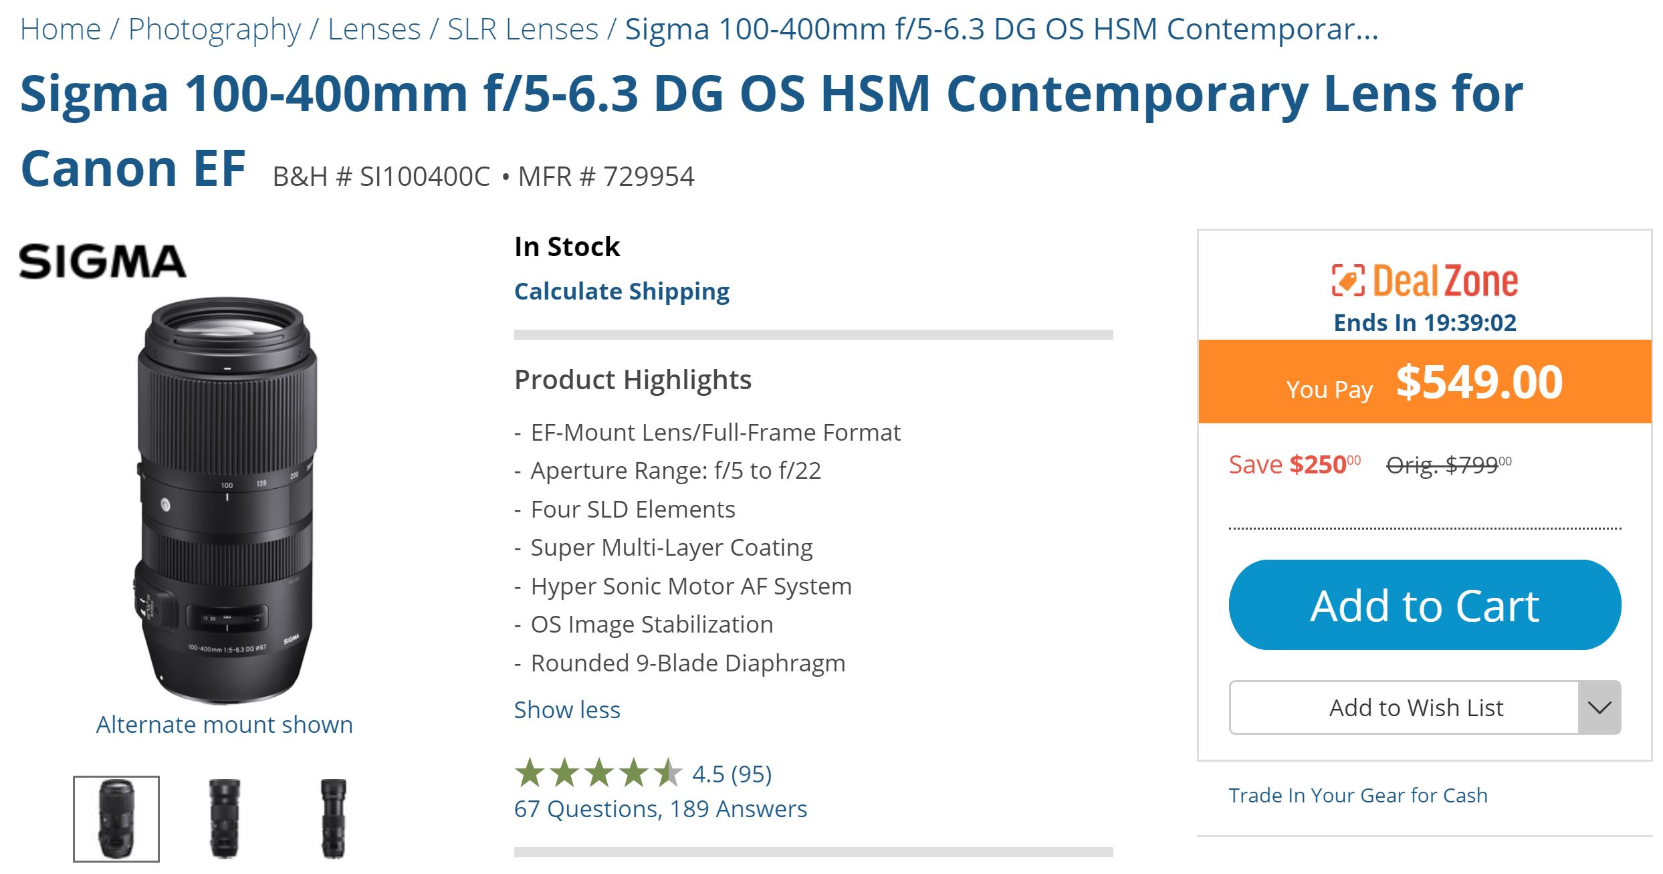Select the first lens thumbnail
This screenshot has width=1663, height=874.
click(116, 818)
